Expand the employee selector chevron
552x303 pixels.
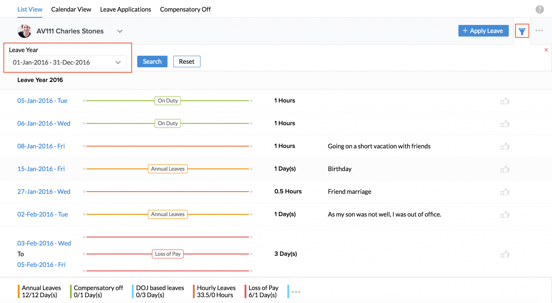120,31
